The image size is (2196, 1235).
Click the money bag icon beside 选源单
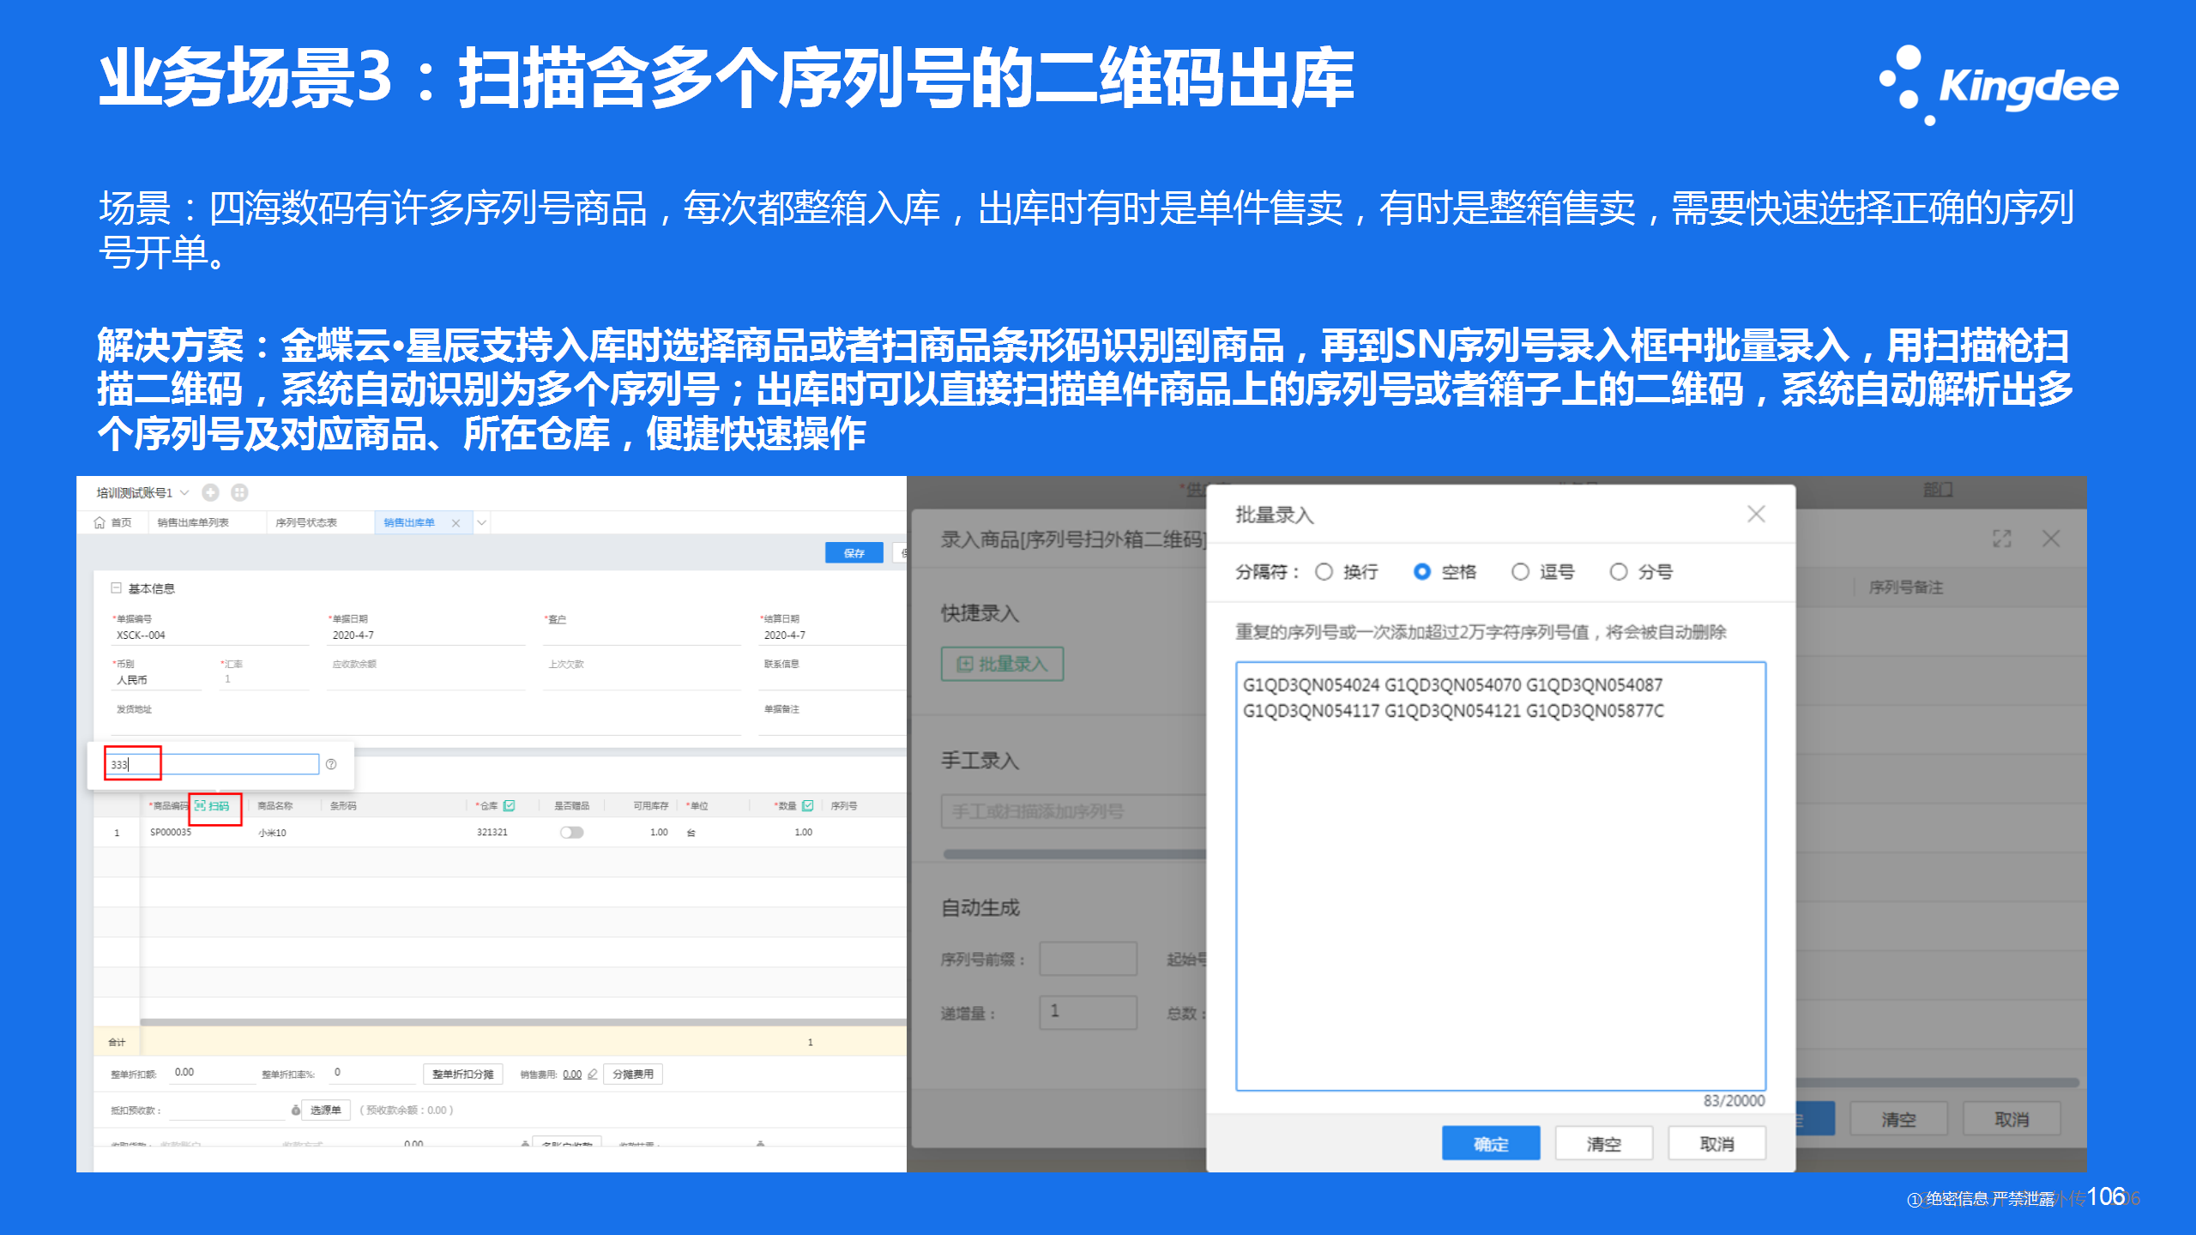click(296, 1110)
